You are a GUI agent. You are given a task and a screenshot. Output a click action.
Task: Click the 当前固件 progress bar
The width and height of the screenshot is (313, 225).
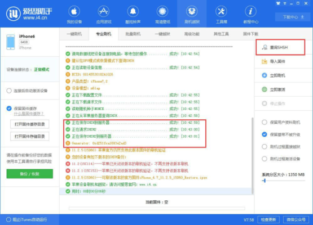pos(157,209)
